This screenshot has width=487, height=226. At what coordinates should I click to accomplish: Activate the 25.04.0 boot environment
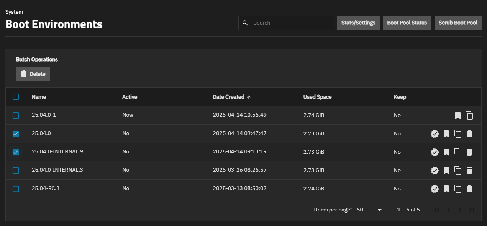pyautogui.click(x=435, y=134)
